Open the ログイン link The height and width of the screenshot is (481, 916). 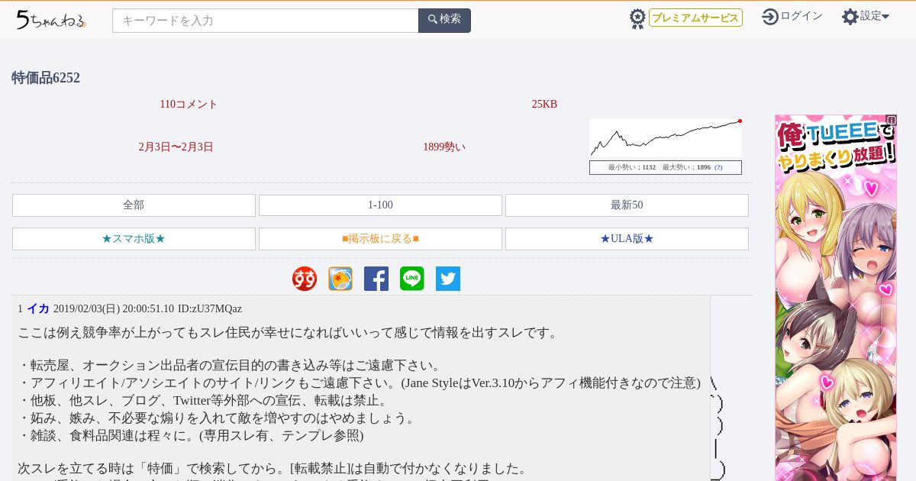(801, 16)
